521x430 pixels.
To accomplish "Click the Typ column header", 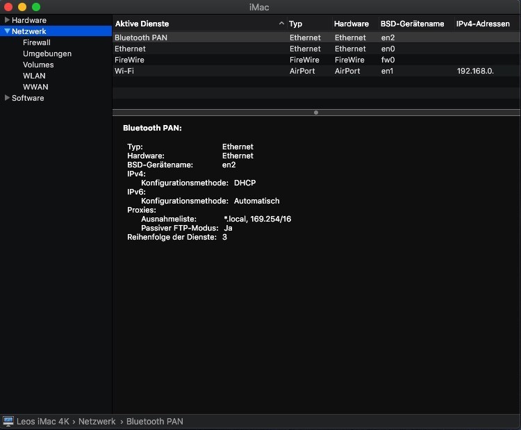I will [x=296, y=24].
